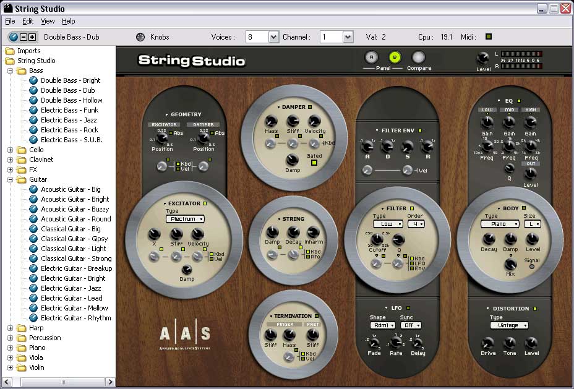Open the Help menu
Viewport: 574px width, 389px height.
(69, 21)
